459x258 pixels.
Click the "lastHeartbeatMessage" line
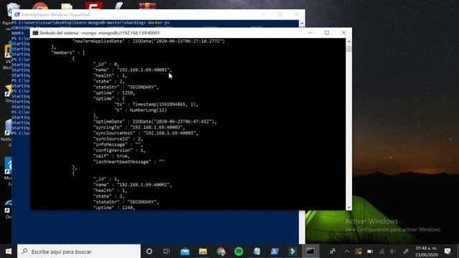coord(128,162)
